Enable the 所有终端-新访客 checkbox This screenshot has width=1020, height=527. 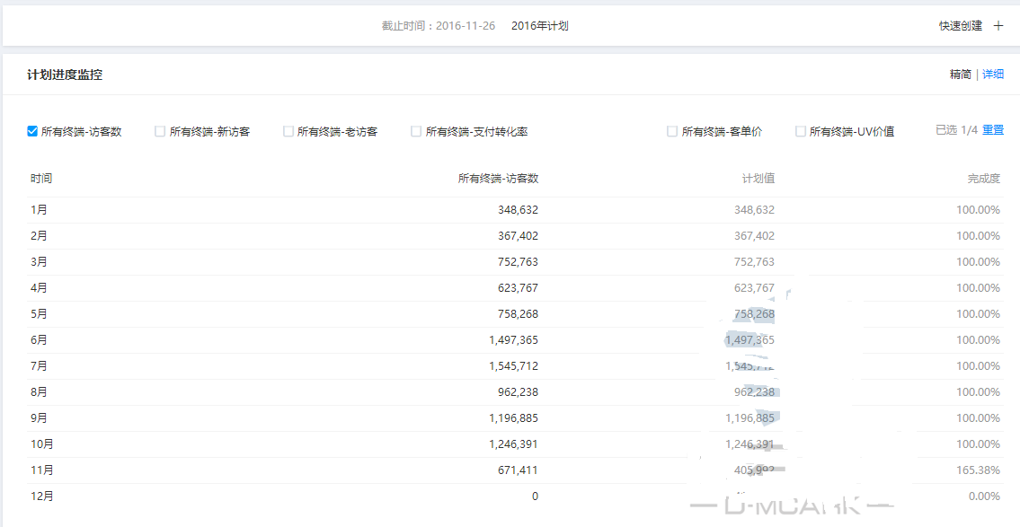[160, 131]
